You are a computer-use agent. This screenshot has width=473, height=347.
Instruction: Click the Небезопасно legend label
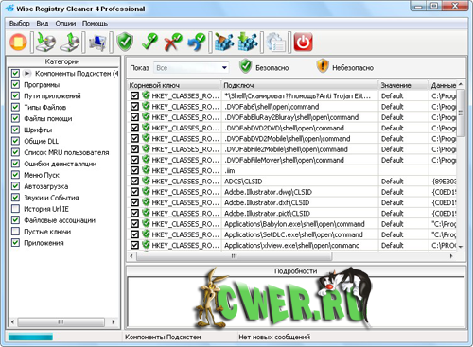(353, 68)
